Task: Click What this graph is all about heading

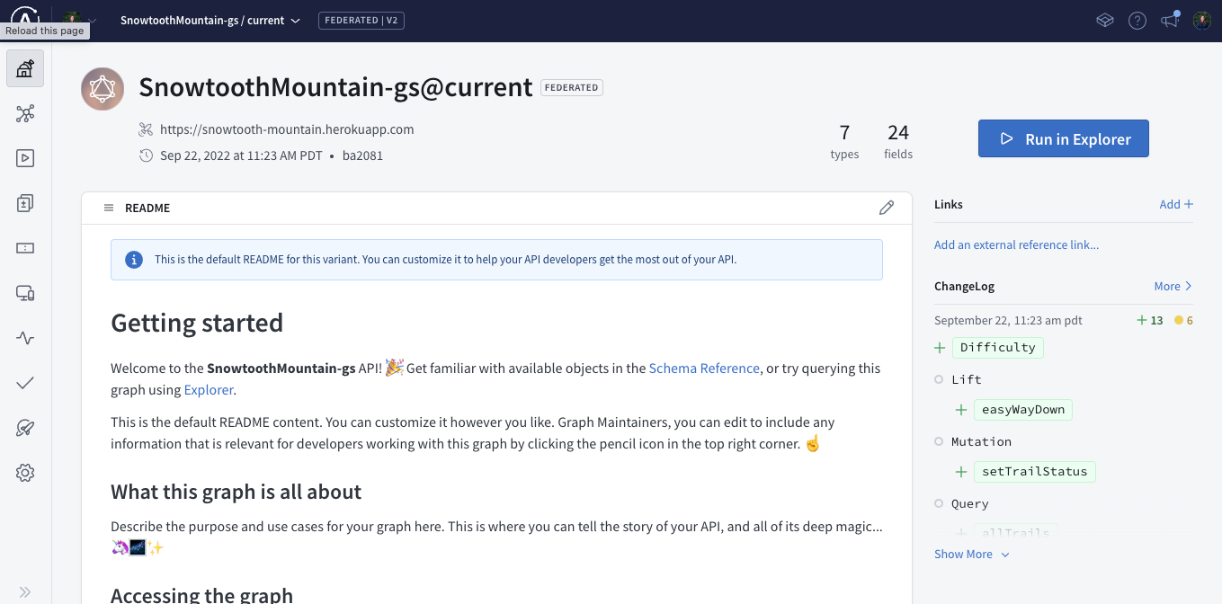Action: click(x=236, y=492)
